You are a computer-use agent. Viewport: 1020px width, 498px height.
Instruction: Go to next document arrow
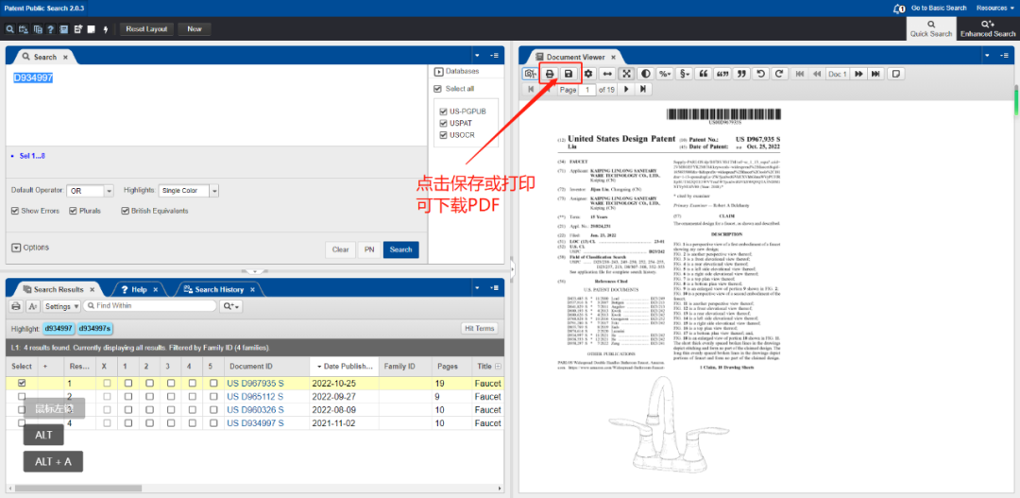(x=859, y=74)
